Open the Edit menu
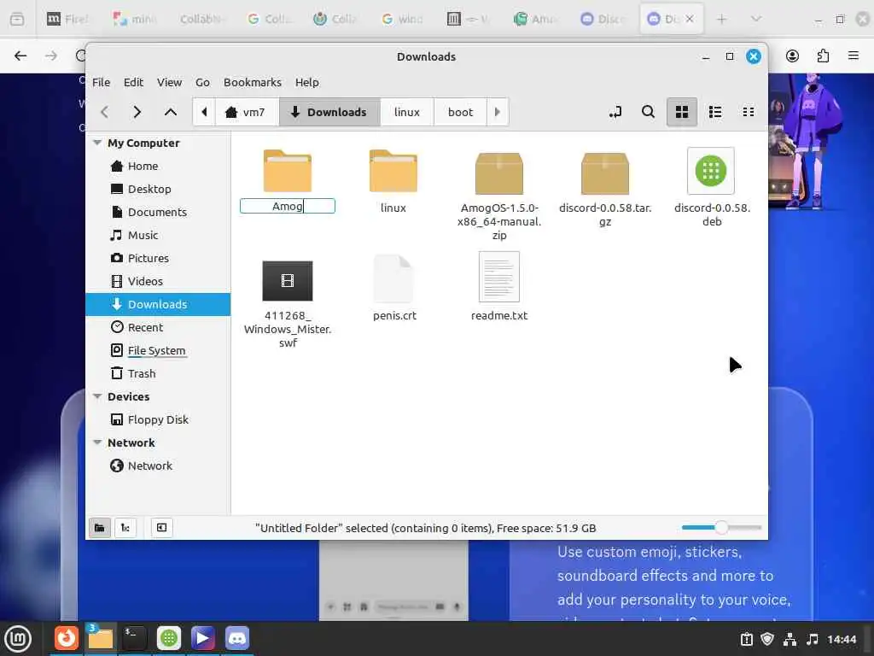This screenshot has width=874, height=656. click(x=133, y=82)
